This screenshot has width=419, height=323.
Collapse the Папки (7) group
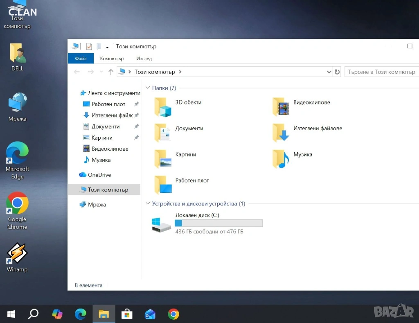tap(148, 88)
